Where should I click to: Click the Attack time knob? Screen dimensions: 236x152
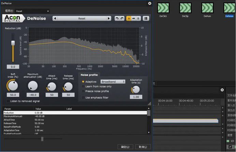[52, 86]
